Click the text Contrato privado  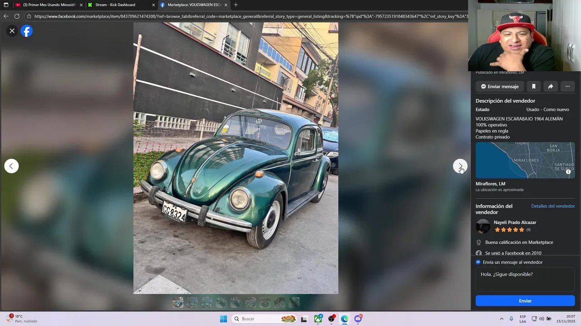(x=492, y=137)
